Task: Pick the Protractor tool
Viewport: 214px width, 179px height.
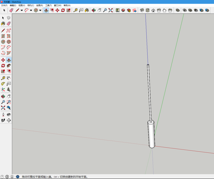Action: click(3, 84)
